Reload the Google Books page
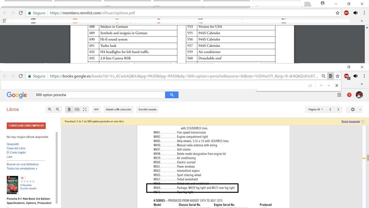This screenshot has width=369, height=208. [21, 76]
